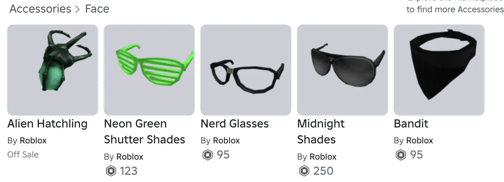
Task: Go to Accessories in the breadcrumb
Action: (40, 9)
